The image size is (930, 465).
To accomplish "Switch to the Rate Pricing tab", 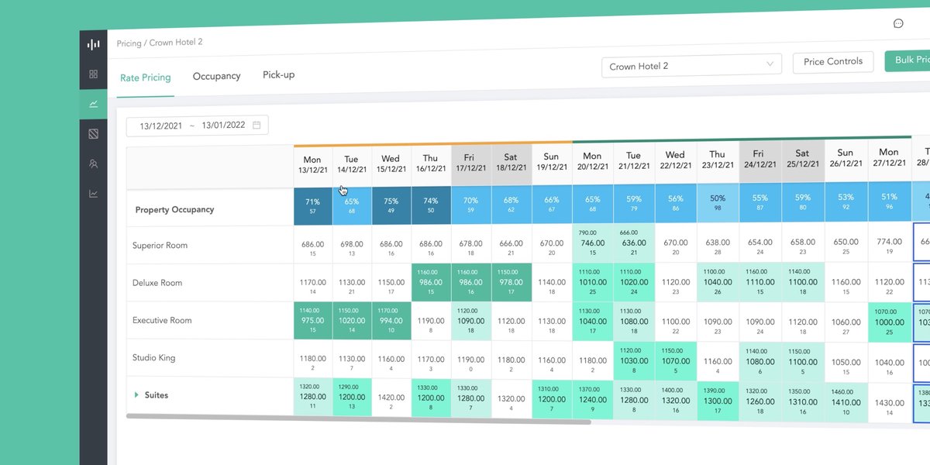I will [145, 77].
